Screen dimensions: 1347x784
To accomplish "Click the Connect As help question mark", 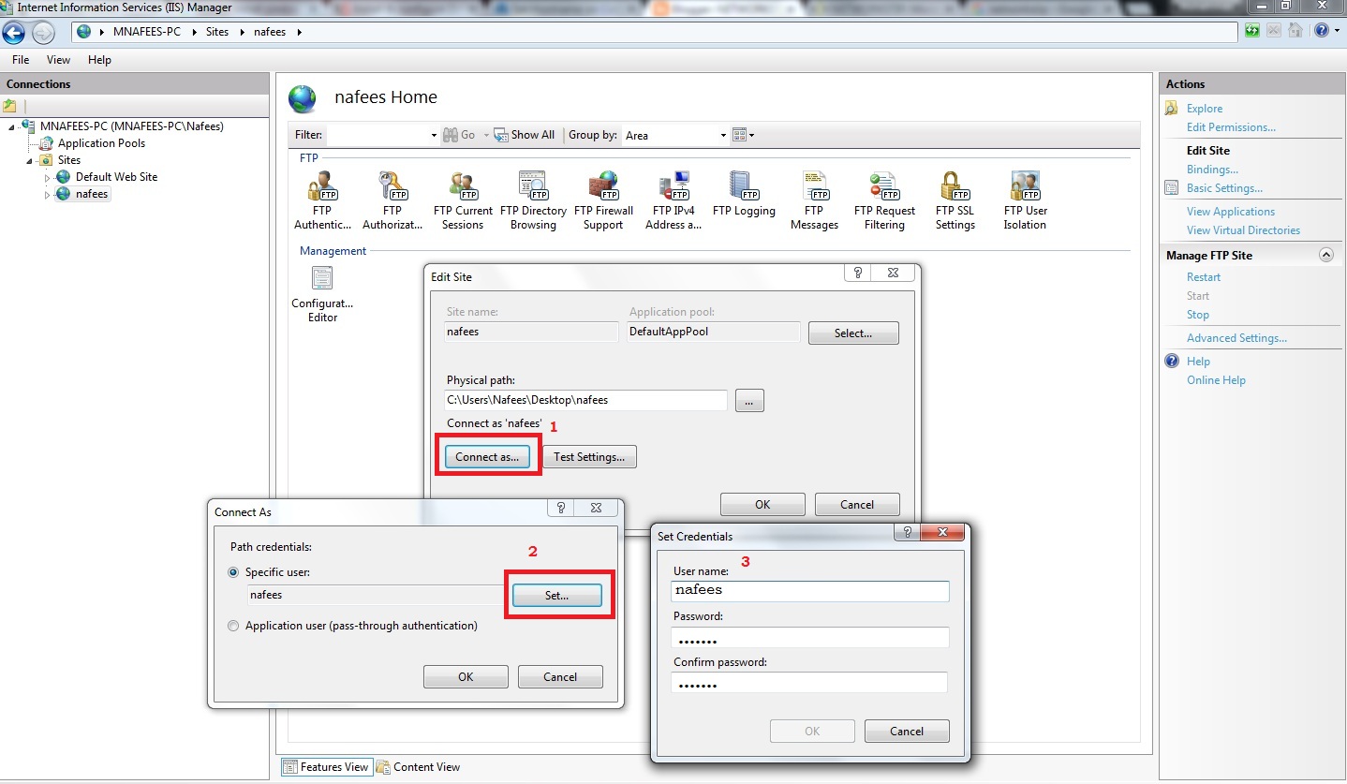I will pos(560,508).
